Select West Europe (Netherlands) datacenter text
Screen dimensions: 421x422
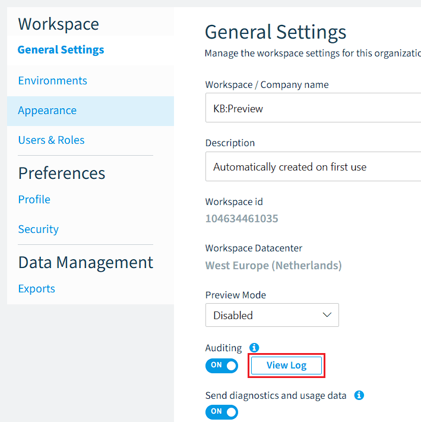pyautogui.click(x=273, y=265)
